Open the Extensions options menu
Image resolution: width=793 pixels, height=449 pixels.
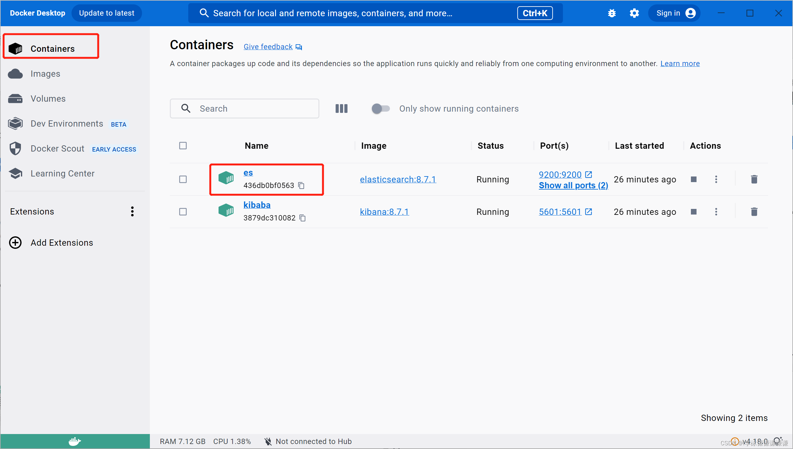pos(132,211)
